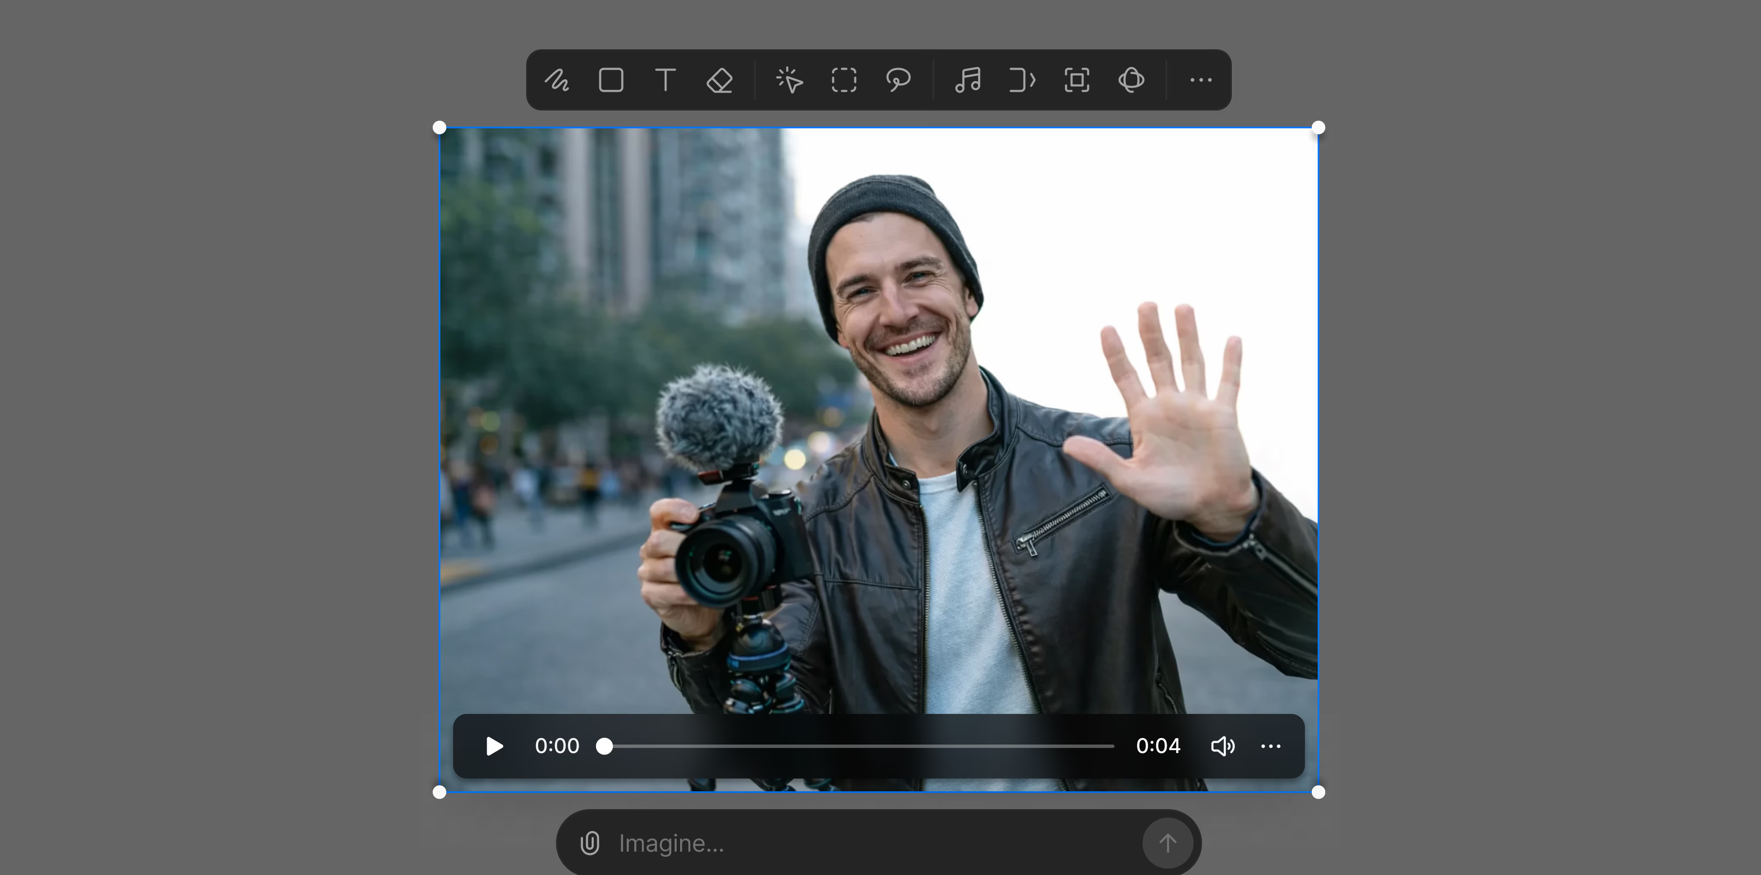Open toolbar more options ellipsis
Screen dimensions: 1761x875
tap(1201, 80)
